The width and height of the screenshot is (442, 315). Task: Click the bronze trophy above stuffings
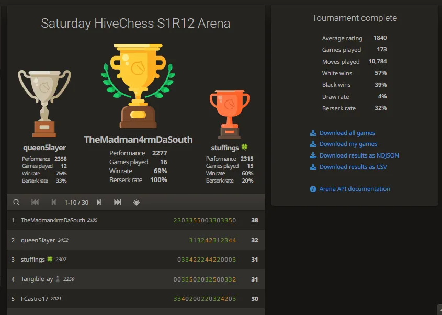(x=230, y=114)
